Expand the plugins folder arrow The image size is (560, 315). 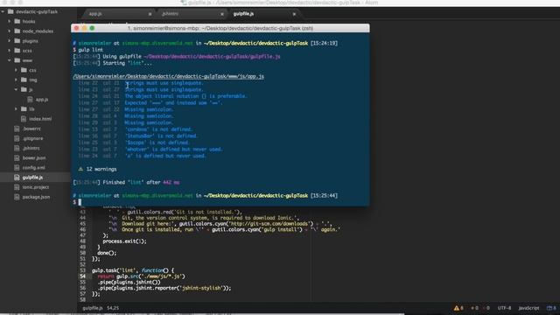click(10, 41)
